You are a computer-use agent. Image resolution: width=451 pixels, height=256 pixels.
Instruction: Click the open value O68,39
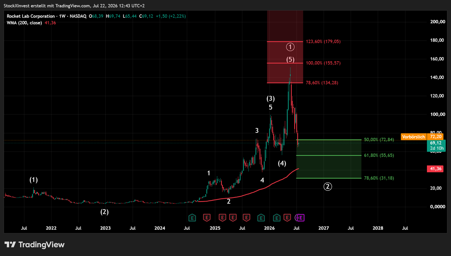point(97,17)
